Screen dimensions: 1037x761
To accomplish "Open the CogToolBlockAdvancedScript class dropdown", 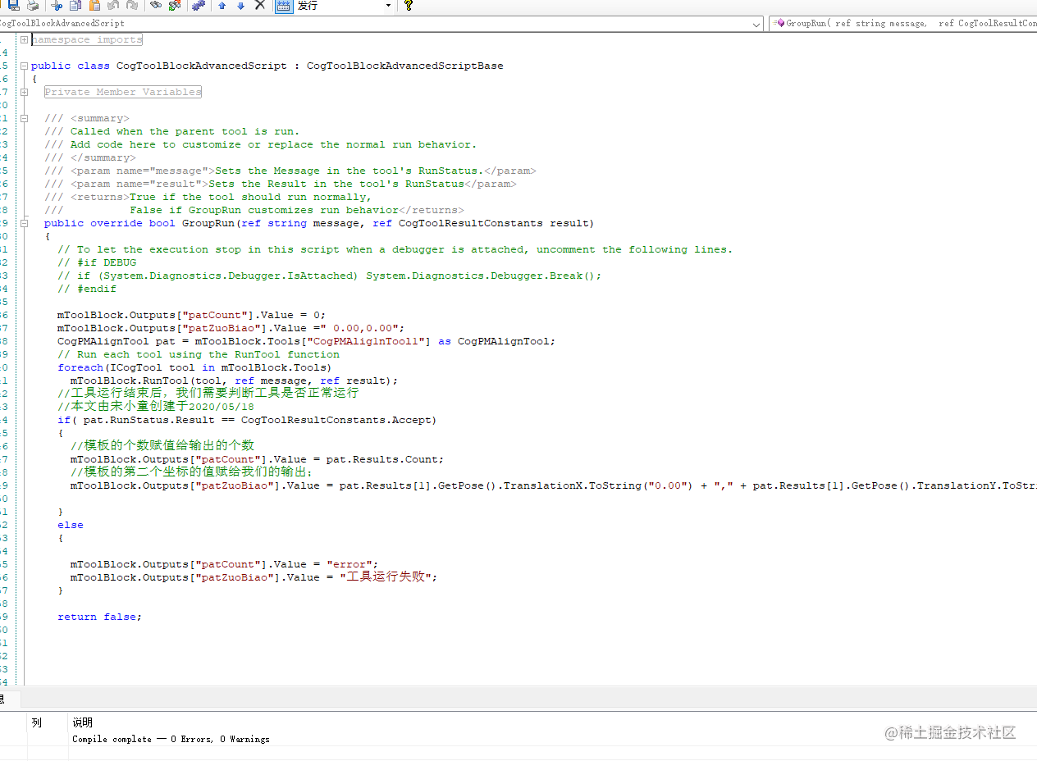I will [x=756, y=24].
